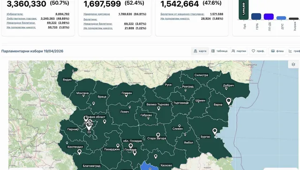300x170 pixels.
Task: Select the Montana map pin
Action: tap(83, 96)
